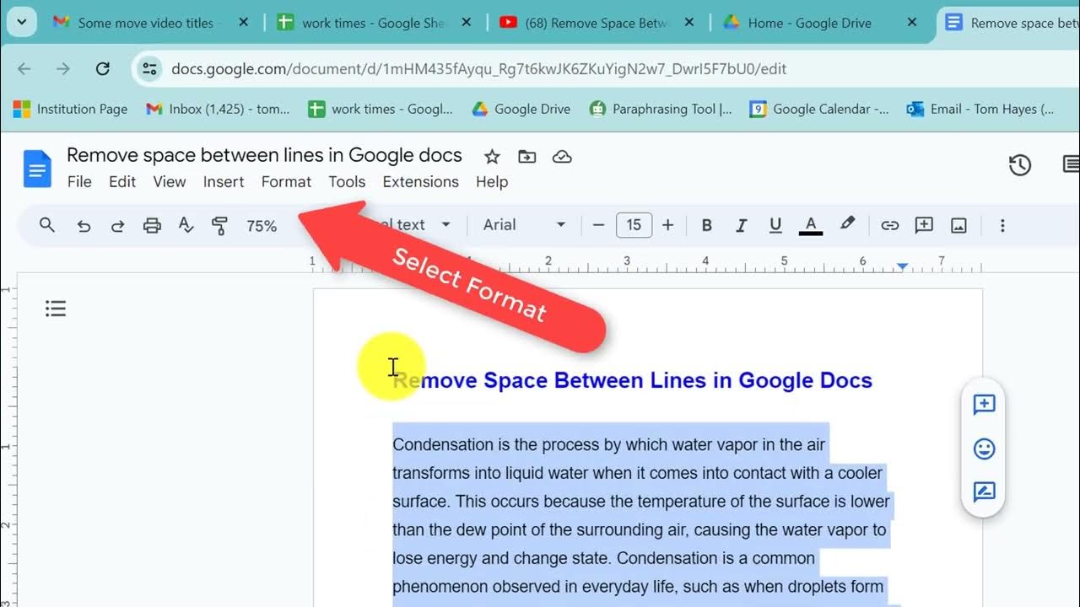Go back with the browser back arrow
This screenshot has height=607, width=1080.
[24, 68]
